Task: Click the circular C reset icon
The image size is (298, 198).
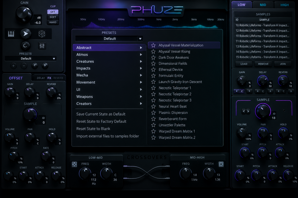Action: [25, 46]
